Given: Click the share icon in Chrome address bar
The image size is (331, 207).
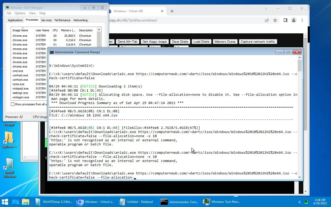Looking at the screenshot, I should [267, 20].
